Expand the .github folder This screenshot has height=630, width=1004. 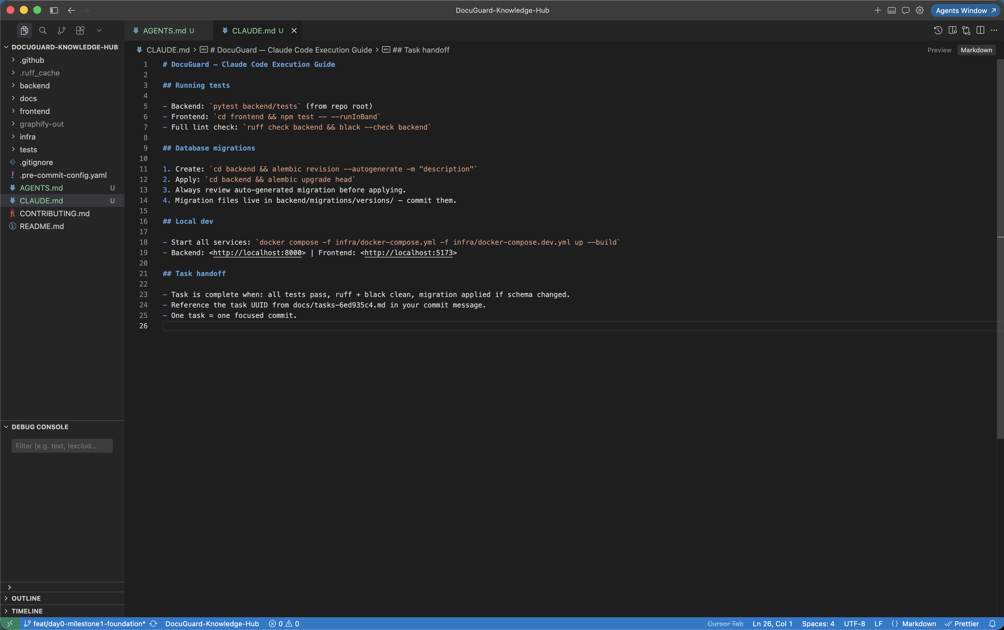pos(62,60)
